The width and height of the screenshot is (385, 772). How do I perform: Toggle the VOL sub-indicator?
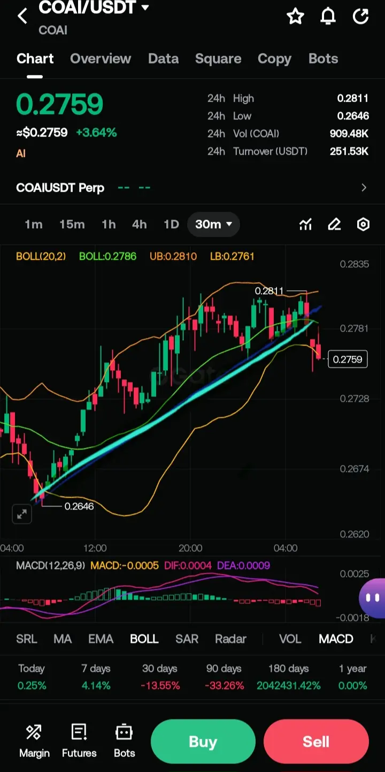pyautogui.click(x=290, y=639)
